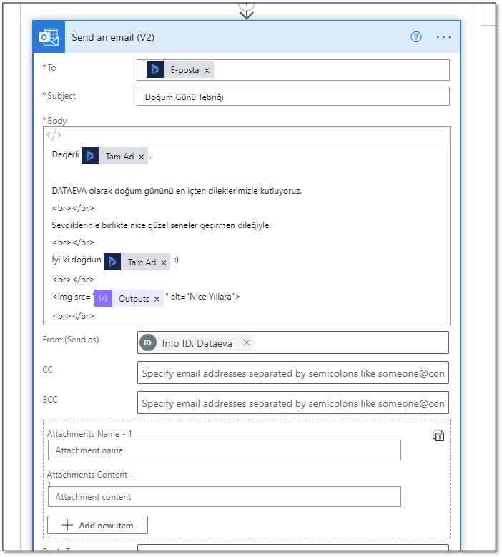Click the BCC email addresses field
502x557 pixels.
click(x=293, y=403)
